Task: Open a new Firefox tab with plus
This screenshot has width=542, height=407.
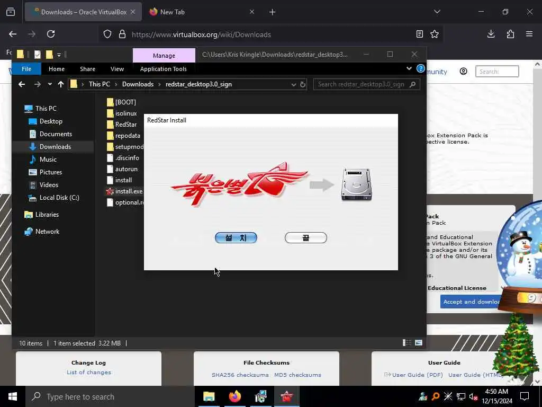Action: click(x=273, y=12)
